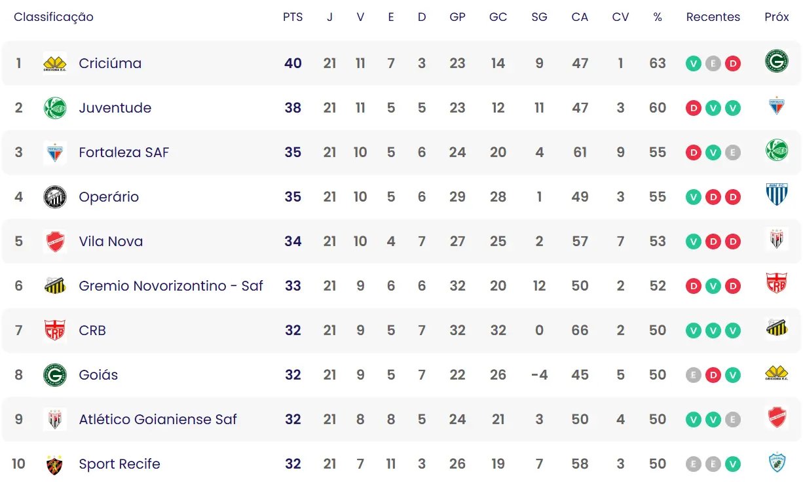Click the Operário team badge
The image size is (803, 485).
[x=55, y=197]
